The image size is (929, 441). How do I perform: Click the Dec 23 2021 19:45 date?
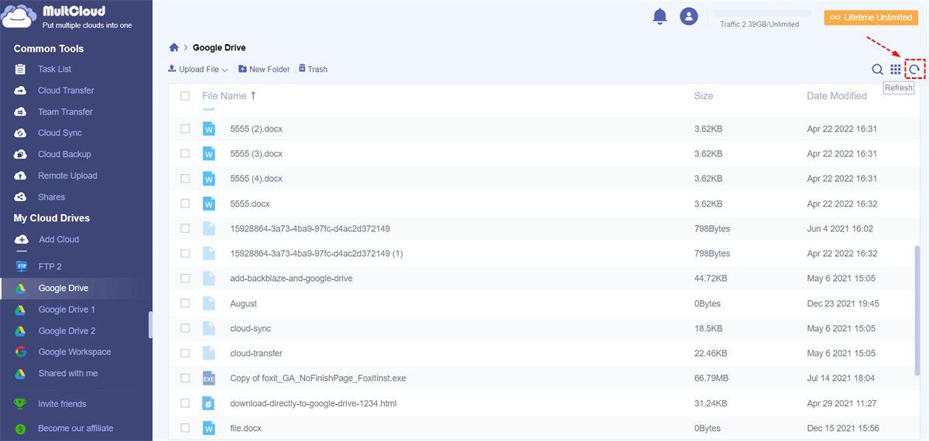(843, 303)
